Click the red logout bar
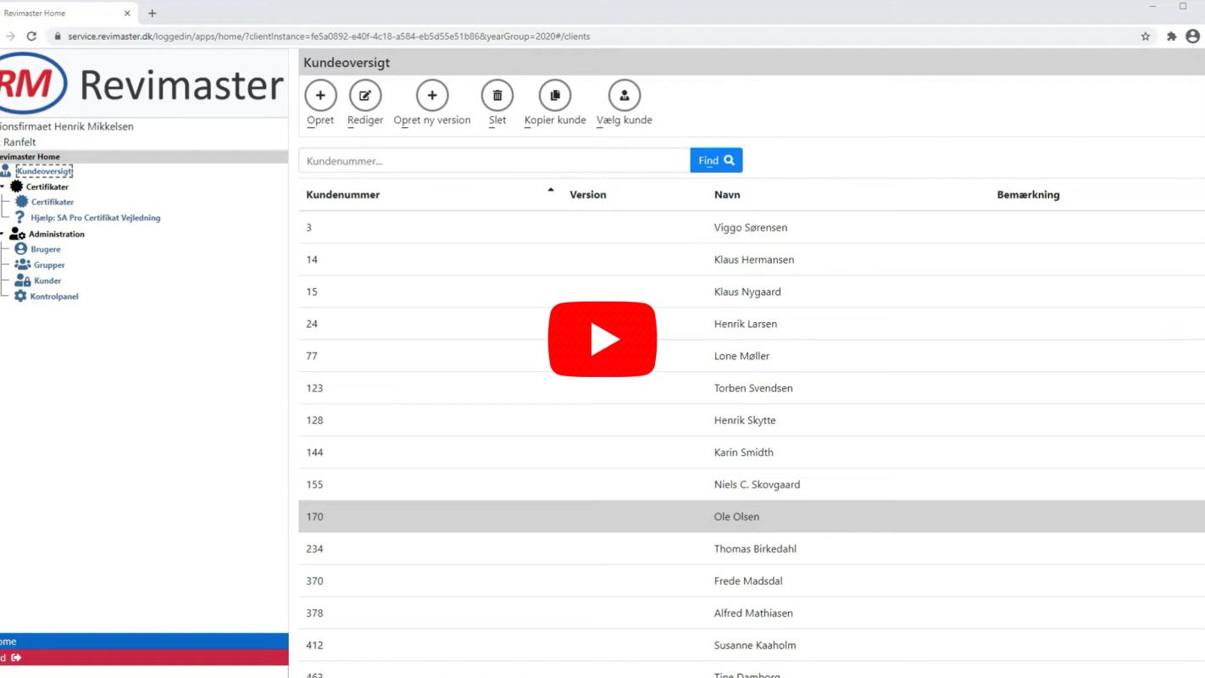Screen dimensions: 1205x678 point(144,658)
